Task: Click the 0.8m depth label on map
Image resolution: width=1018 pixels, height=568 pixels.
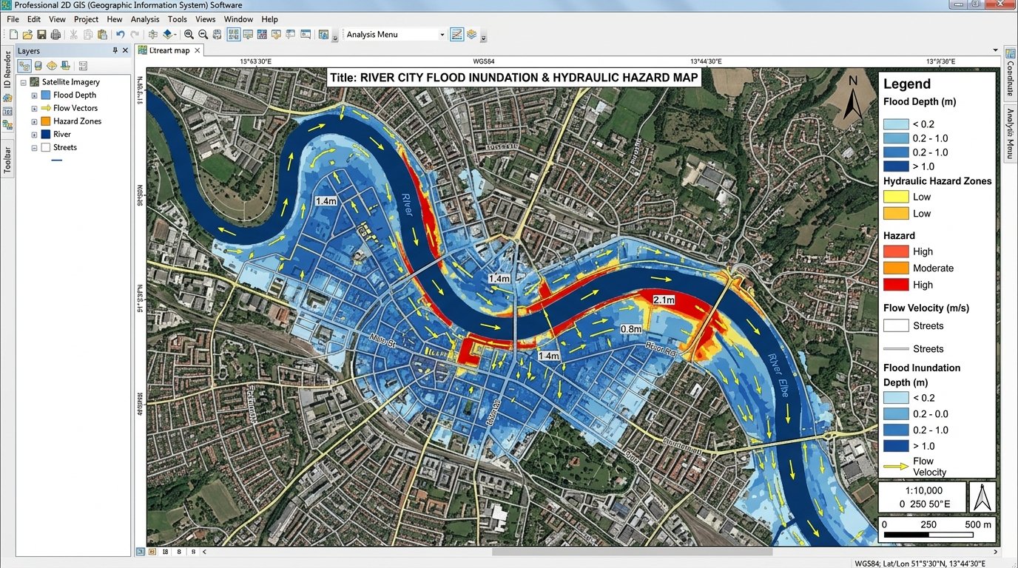Action: point(630,328)
